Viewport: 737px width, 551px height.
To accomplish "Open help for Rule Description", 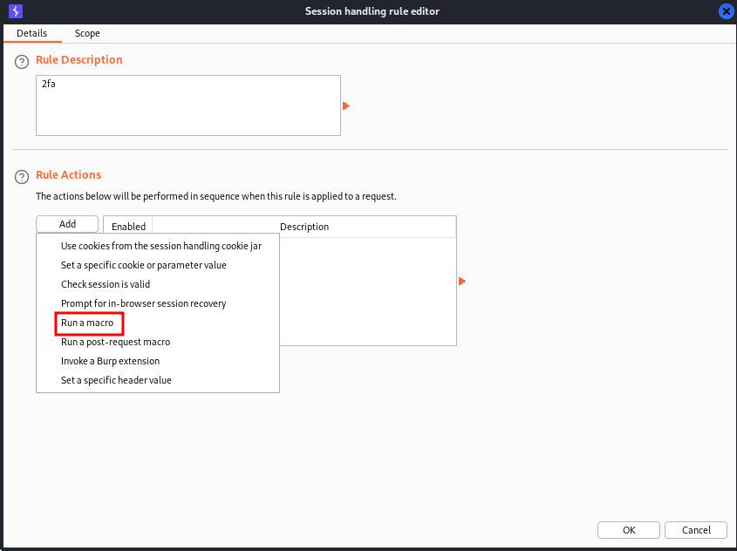I will [x=22, y=62].
